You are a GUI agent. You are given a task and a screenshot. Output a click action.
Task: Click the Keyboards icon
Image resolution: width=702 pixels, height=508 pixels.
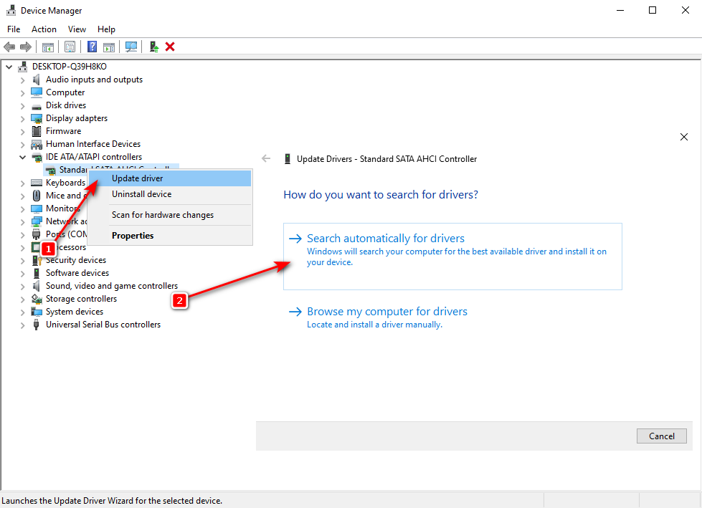pyautogui.click(x=37, y=183)
